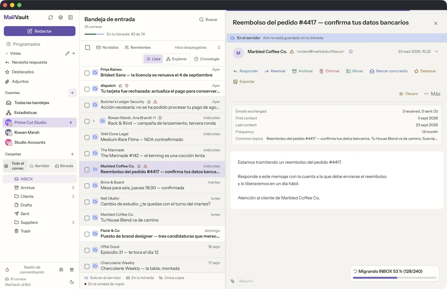Click Responder to reply
Viewport: 447px width, 289px height.
(x=246, y=71)
